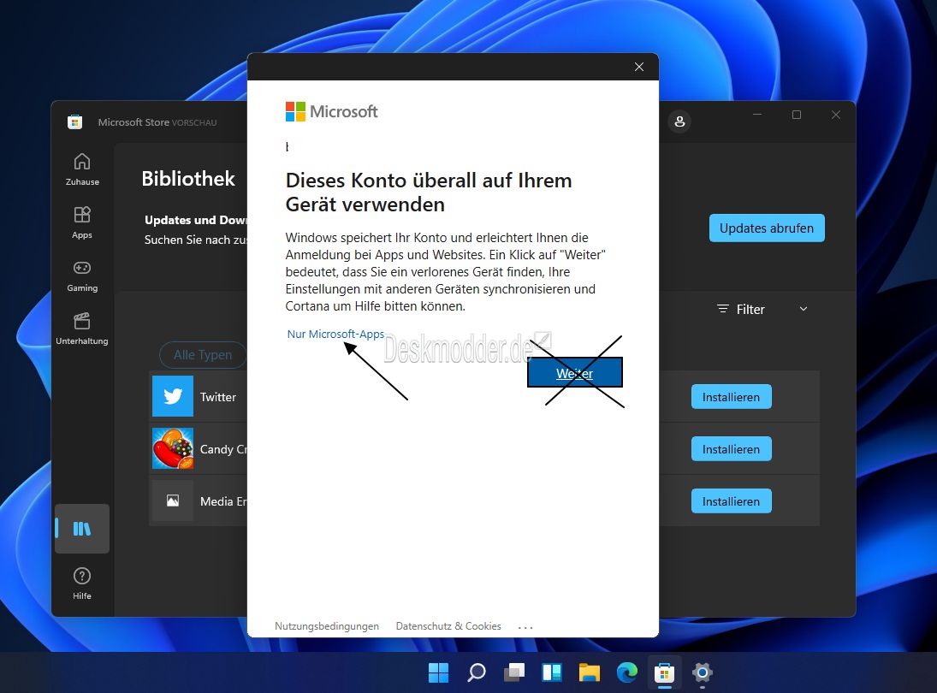The height and width of the screenshot is (693, 937).
Task: Expand the Filter dropdown
Action: click(x=762, y=309)
